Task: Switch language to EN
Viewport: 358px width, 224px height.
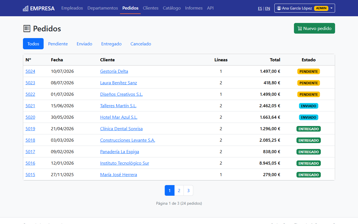Action: point(268,8)
